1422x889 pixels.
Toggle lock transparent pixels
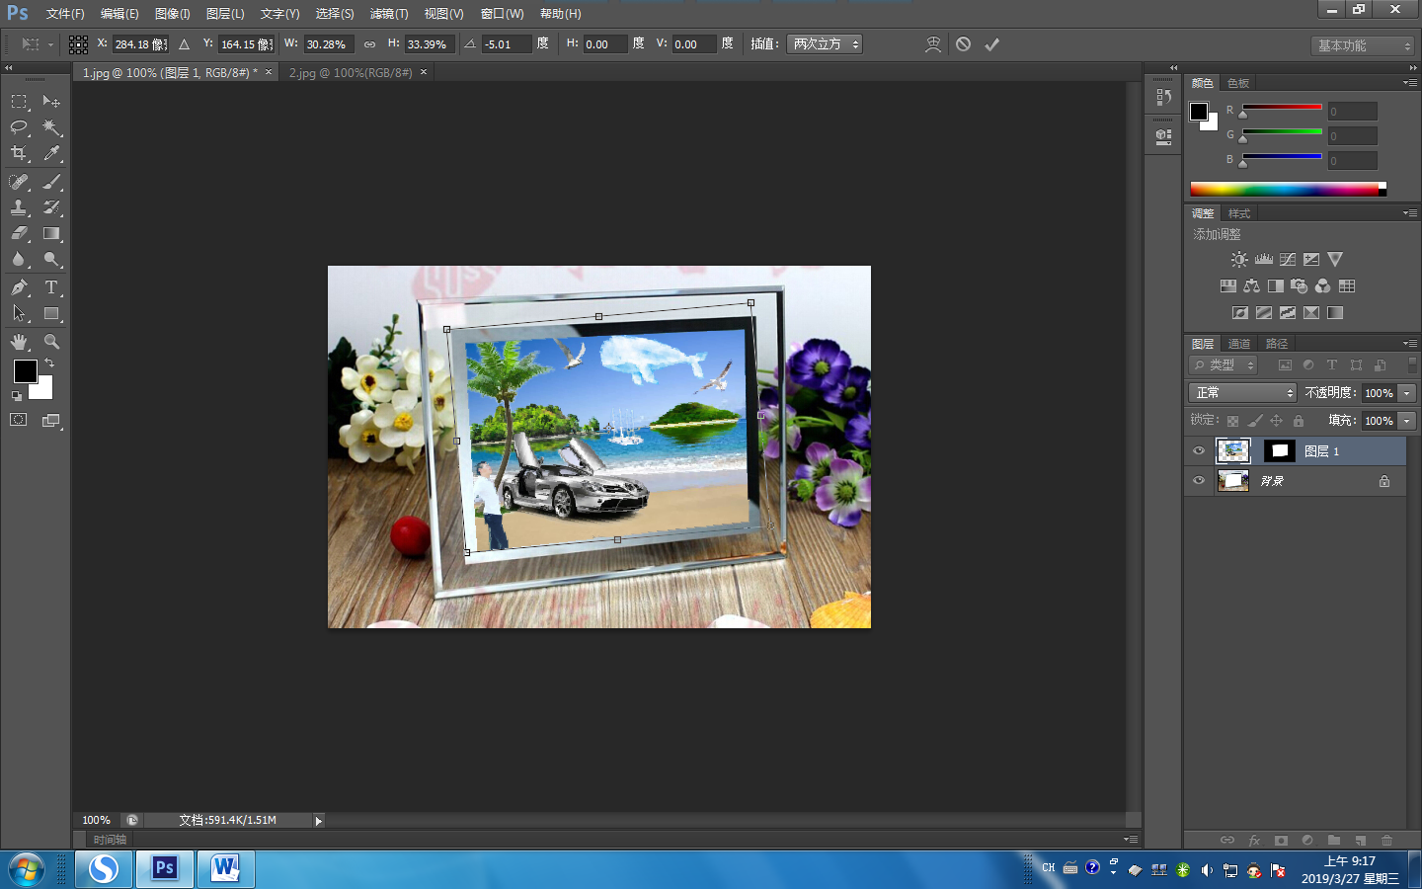[x=1232, y=421]
